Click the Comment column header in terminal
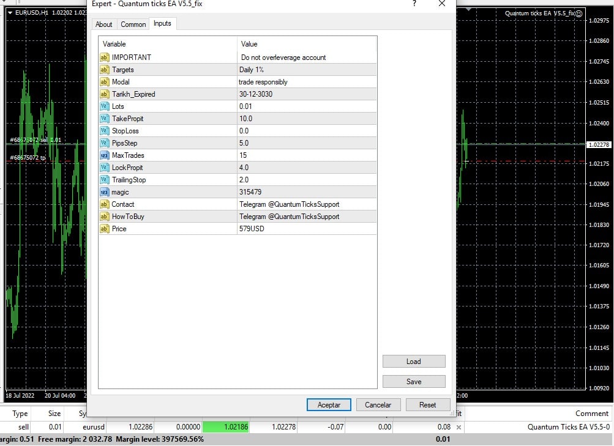The height and width of the screenshot is (446, 614). pyautogui.click(x=592, y=414)
